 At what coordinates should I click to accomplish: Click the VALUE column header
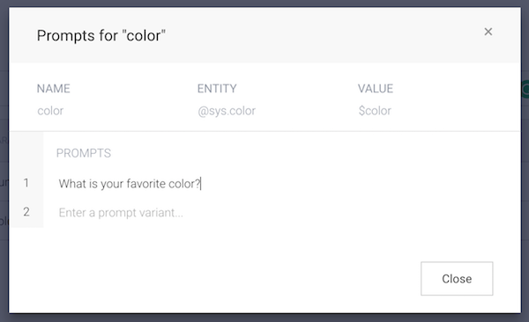[x=376, y=89]
